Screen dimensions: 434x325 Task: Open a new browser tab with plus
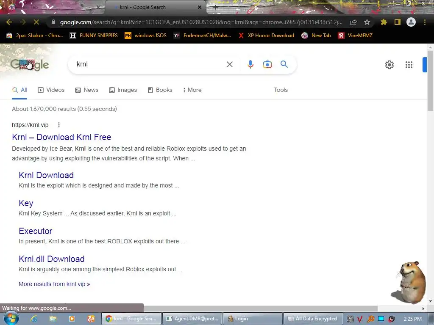point(216,8)
